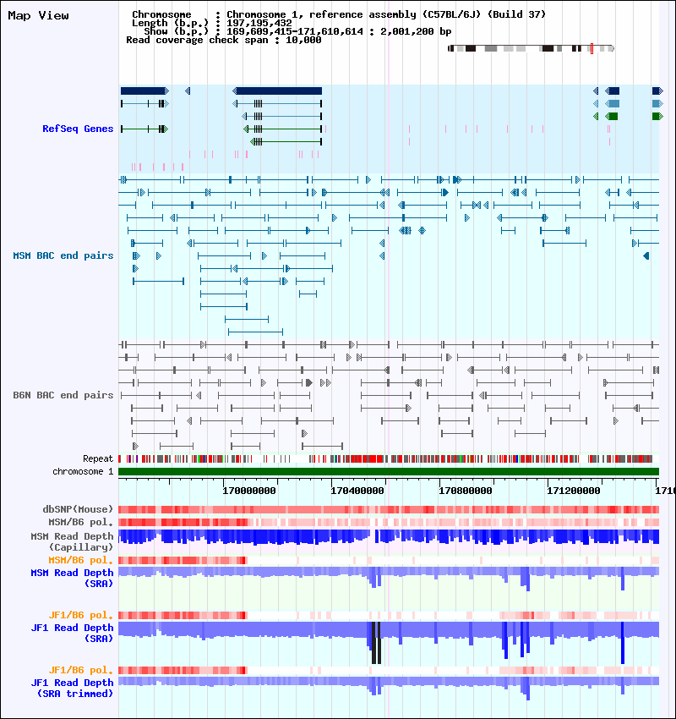
Task: Click the dbSNP(Mouse) density track
Action: 389,509
